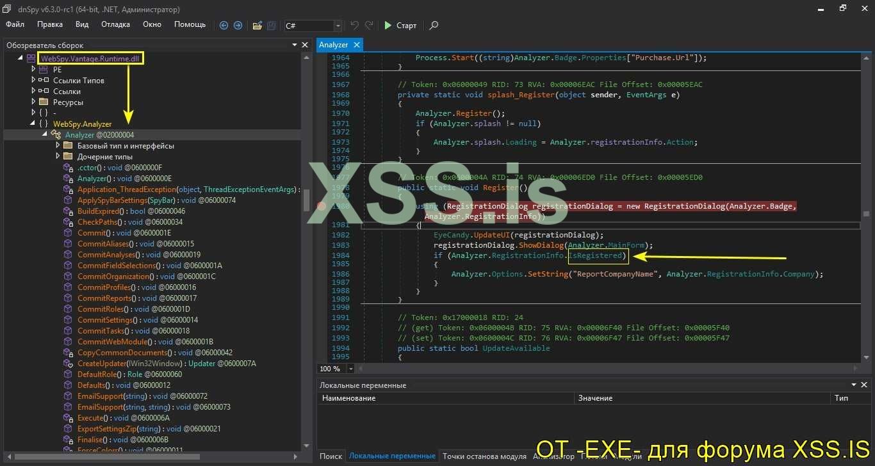
Task: Click the folder icon of Дочерние типы
Action: (69, 157)
